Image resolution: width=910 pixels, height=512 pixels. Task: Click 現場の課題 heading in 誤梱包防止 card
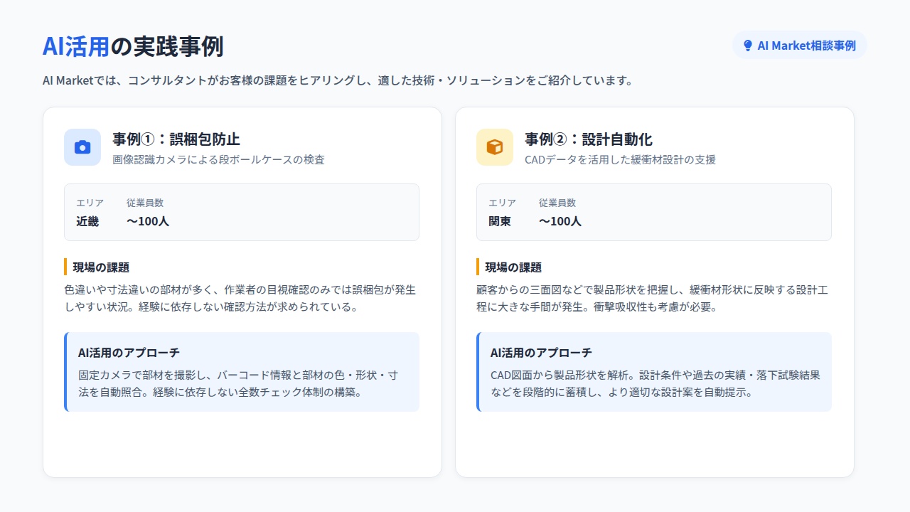pyautogui.click(x=101, y=267)
